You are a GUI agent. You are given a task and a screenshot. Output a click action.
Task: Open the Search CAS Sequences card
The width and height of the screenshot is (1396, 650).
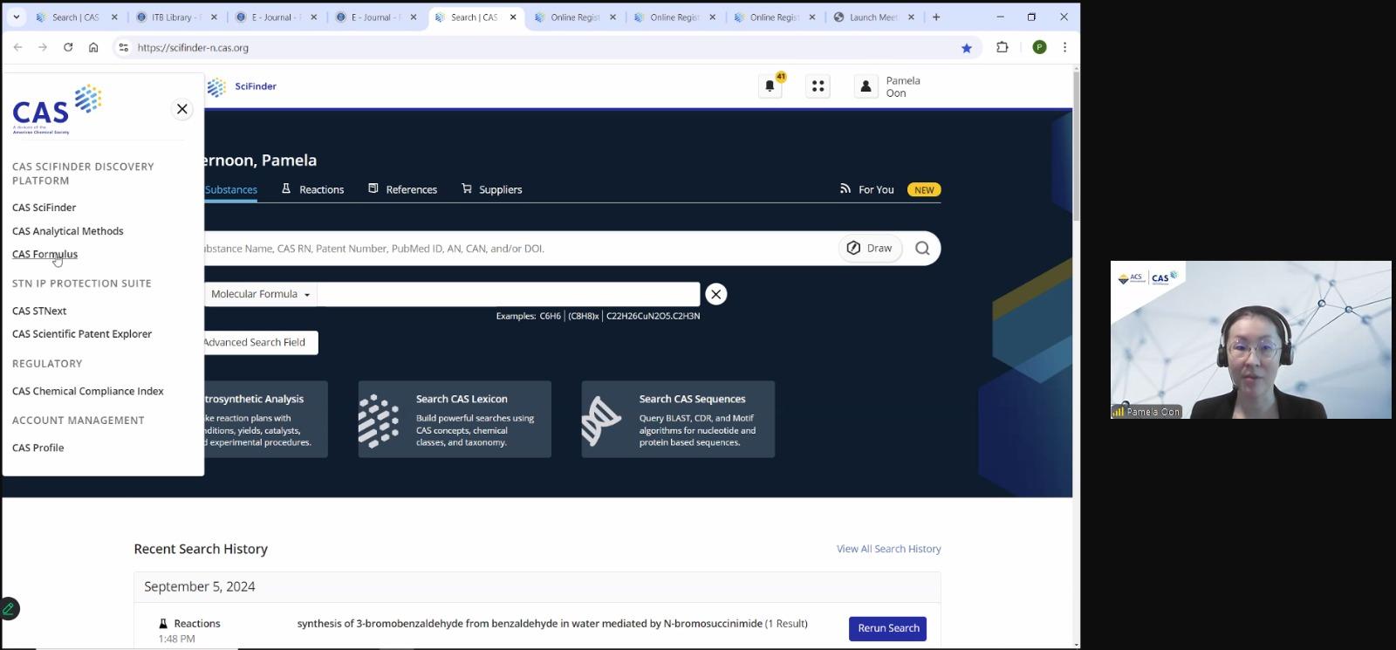678,419
